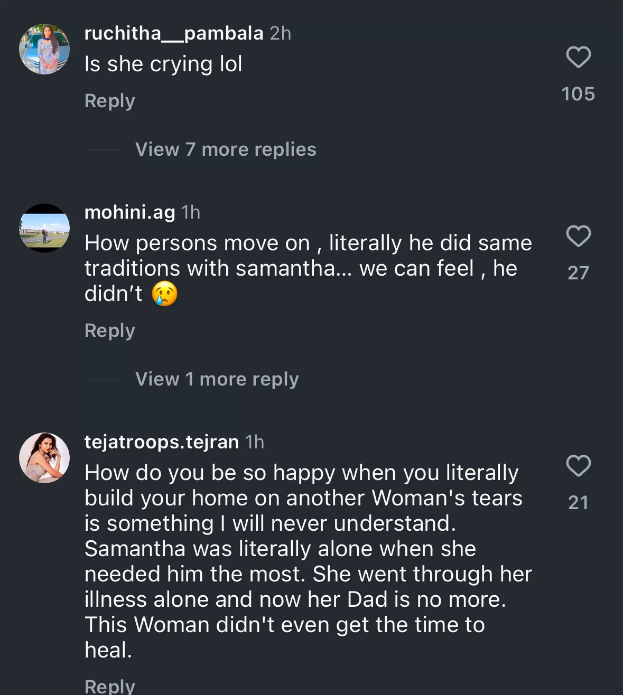Like ruchitha__pambala's comment with the heart

578,57
